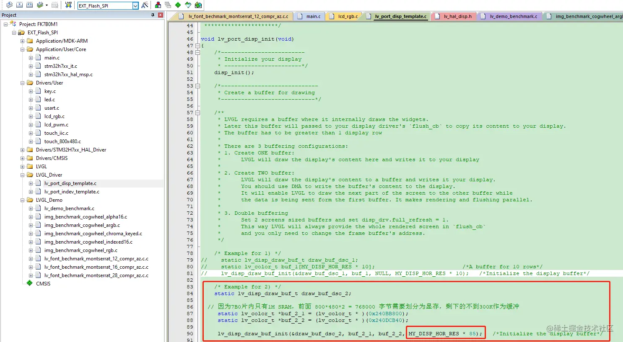Select img_benchmark_cogwheel_chroma_keyed.c in tree
This screenshot has width=623, height=342.
(93, 234)
